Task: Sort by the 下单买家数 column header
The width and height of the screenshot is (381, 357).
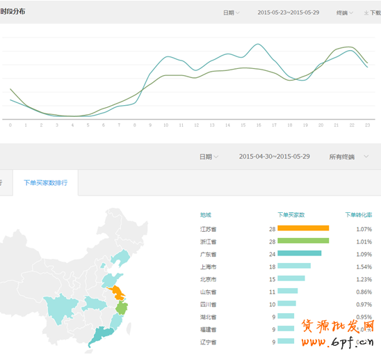Action: 291,215
